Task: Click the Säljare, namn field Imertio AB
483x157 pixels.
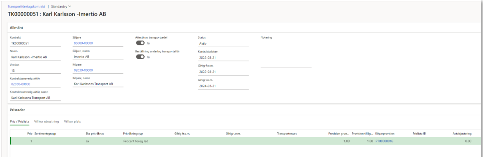Action: tap(98, 57)
